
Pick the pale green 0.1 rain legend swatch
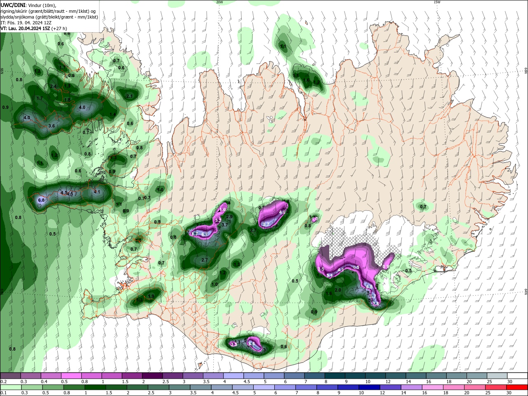(10, 387)
